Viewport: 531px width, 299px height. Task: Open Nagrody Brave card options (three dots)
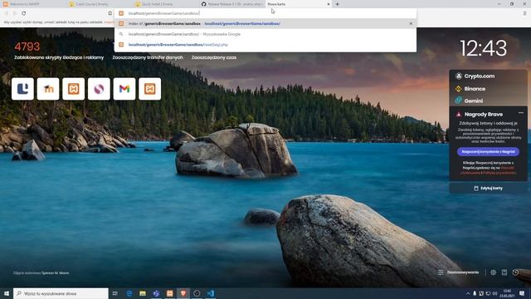521,113
